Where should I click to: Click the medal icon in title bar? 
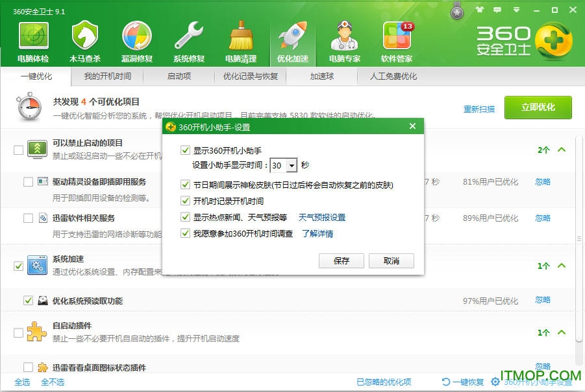[457, 12]
